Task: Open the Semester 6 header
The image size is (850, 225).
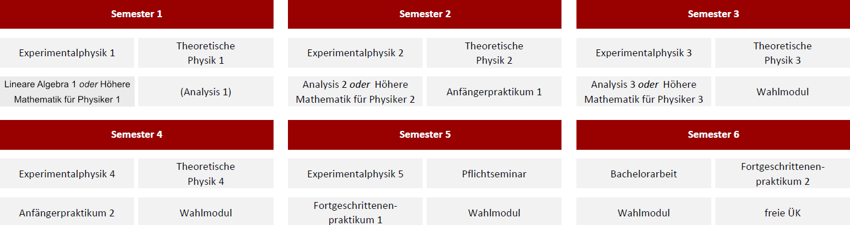Action: click(713, 134)
